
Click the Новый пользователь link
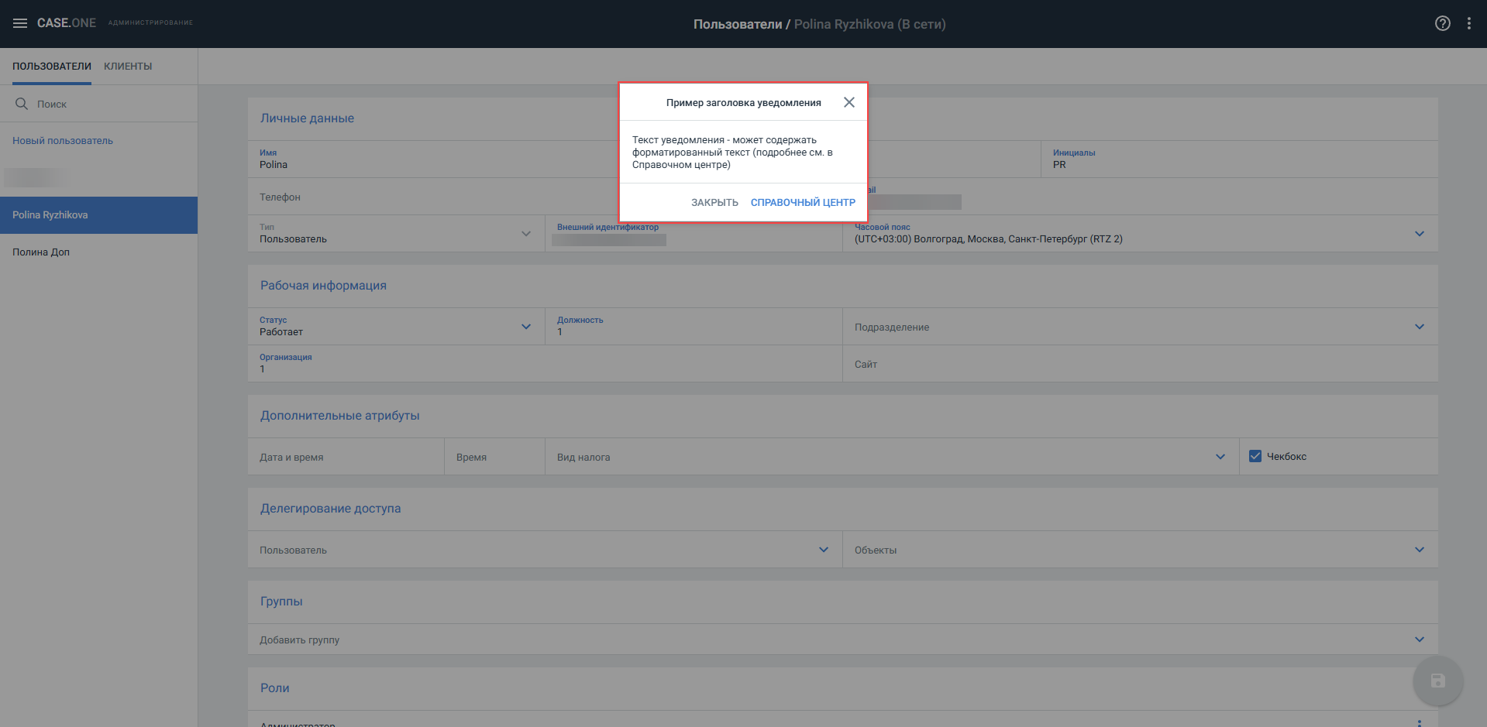click(63, 141)
